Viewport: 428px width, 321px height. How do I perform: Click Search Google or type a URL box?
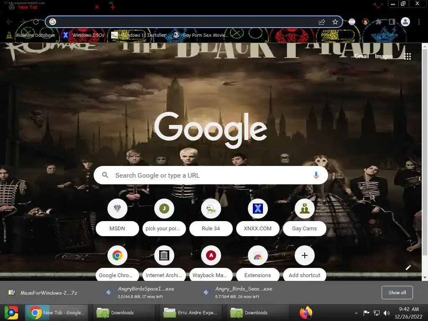point(211,175)
